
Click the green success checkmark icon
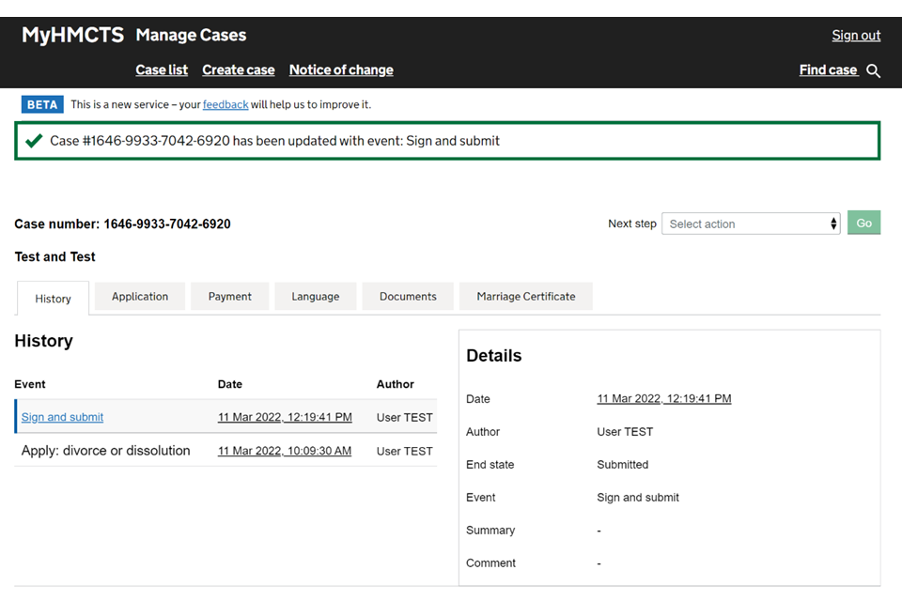click(34, 141)
